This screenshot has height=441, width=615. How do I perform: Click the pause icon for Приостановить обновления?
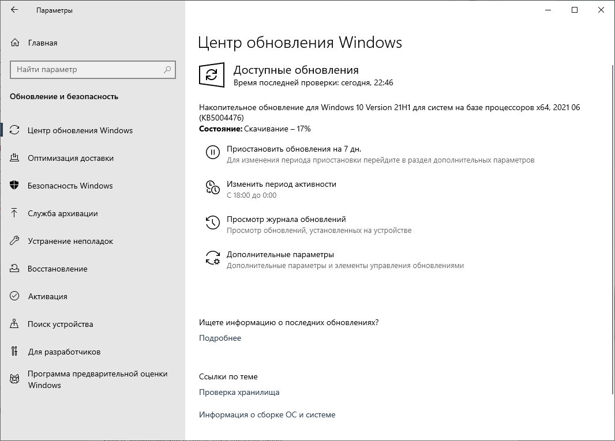(212, 153)
